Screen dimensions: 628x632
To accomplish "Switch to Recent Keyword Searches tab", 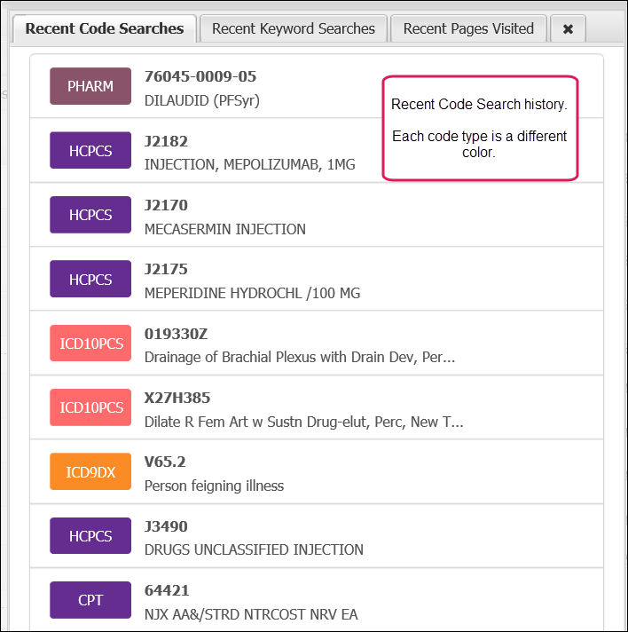I will (x=294, y=28).
